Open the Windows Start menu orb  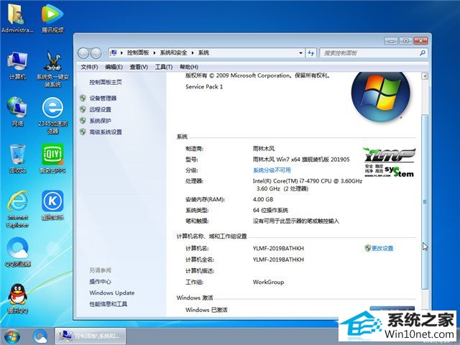(x=12, y=336)
